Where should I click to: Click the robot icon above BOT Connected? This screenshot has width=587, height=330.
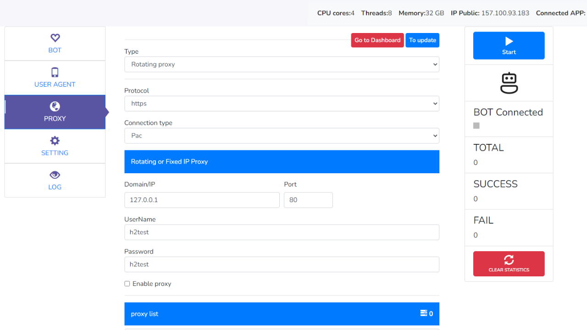click(509, 83)
